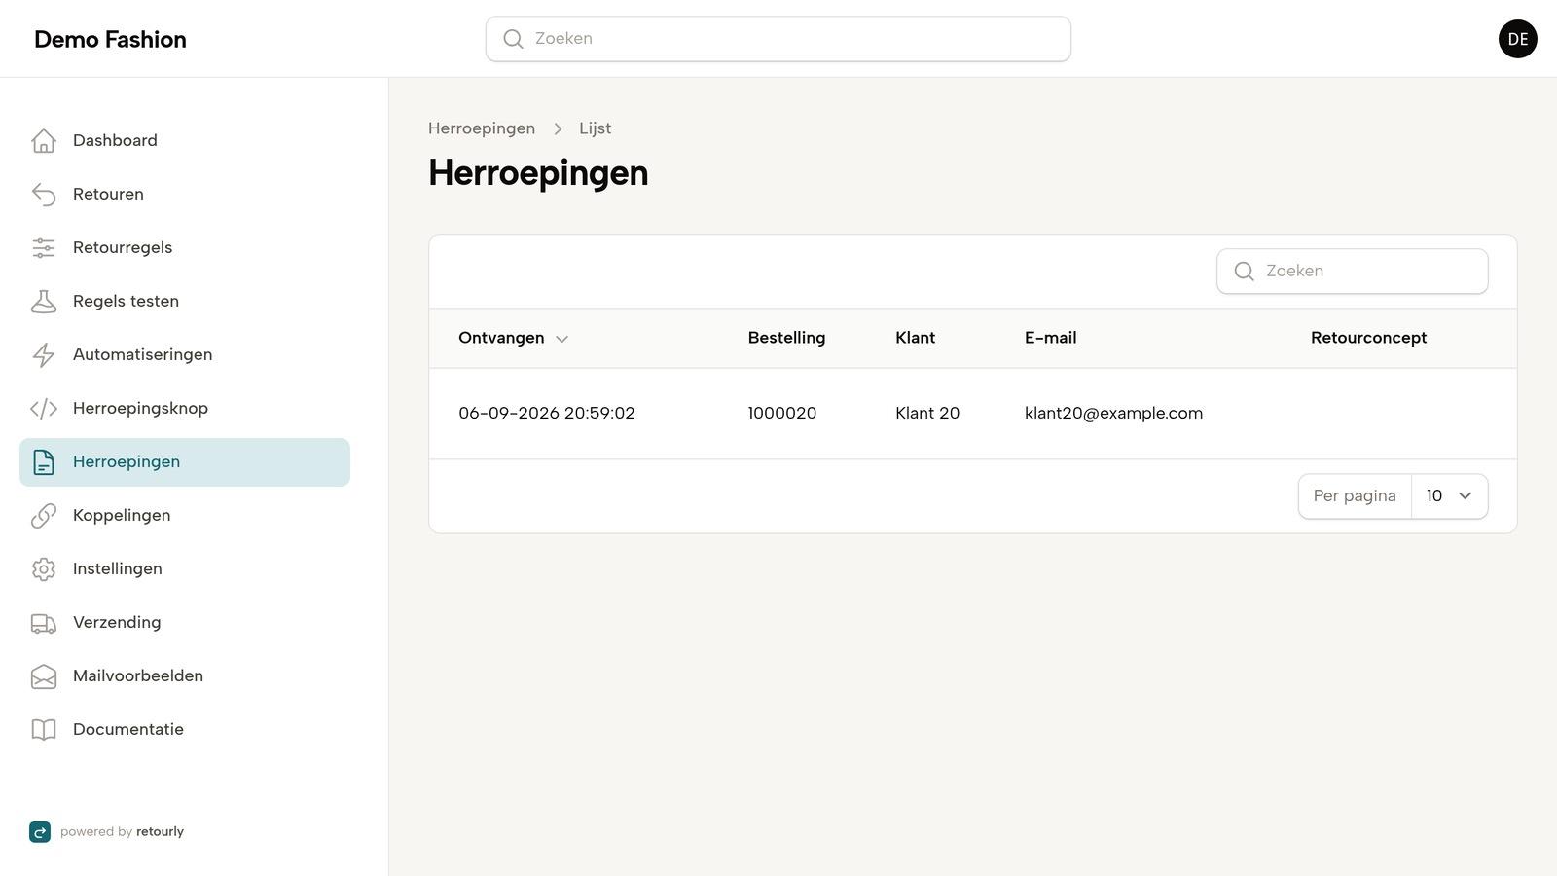Select Regels testen in sidebar
The image size is (1557, 876).
pyautogui.click(x=185, y=302)
